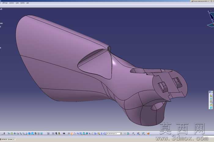Click the Zoom Out magnifier icon

click(23, 133)
